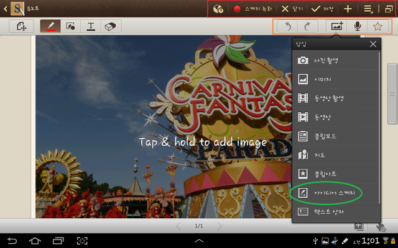Open the multi-window icon
Screen dimensions: 398x248
pyautogui.click(x=389, y=9)
